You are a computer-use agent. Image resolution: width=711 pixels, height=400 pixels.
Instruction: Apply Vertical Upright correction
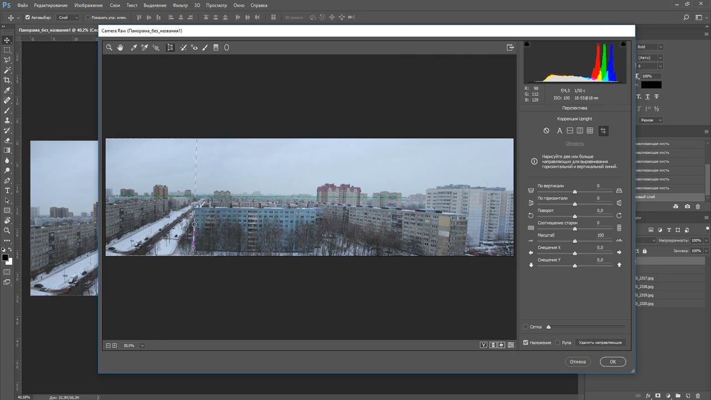pyautogui.click(x=580, y=131)
